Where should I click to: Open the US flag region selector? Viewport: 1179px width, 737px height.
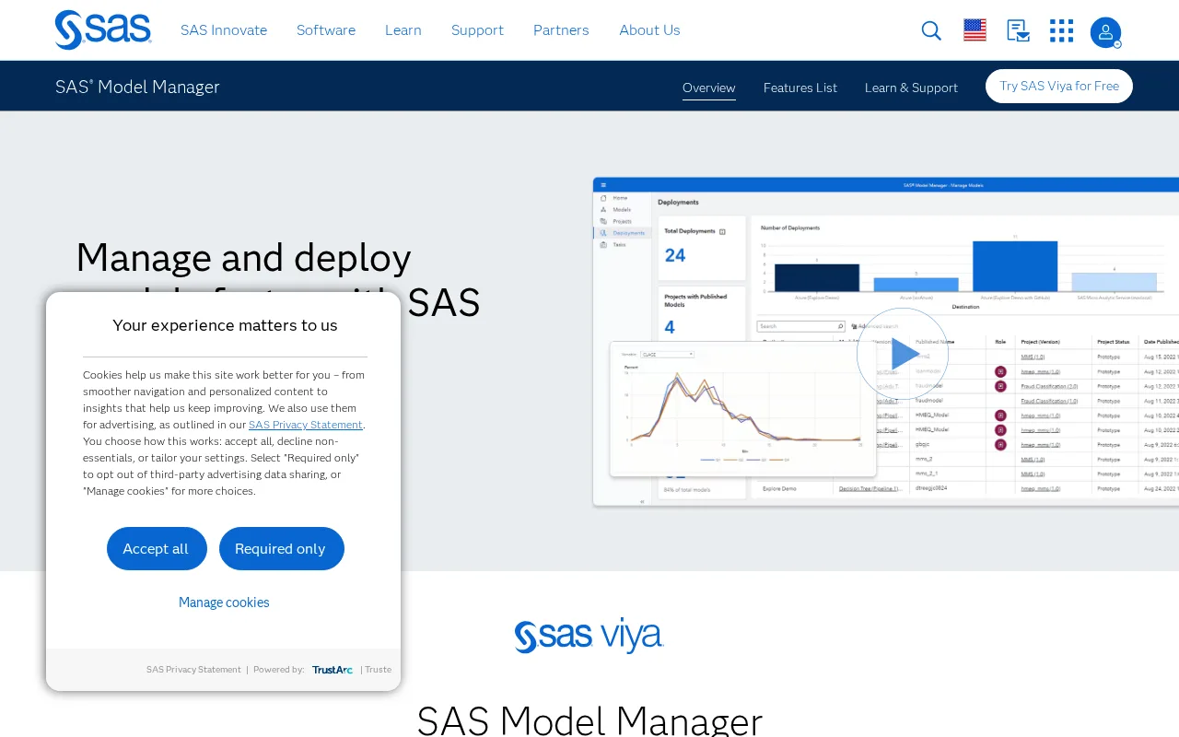point(975,30)
